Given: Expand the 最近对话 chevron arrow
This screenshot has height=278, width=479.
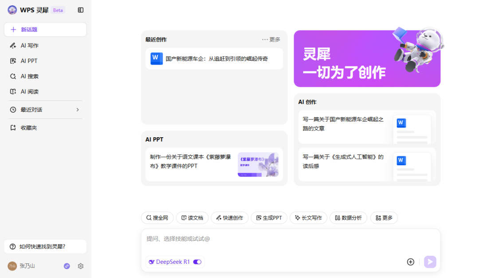Looking at the screenshot, I should tap(78, 110).
